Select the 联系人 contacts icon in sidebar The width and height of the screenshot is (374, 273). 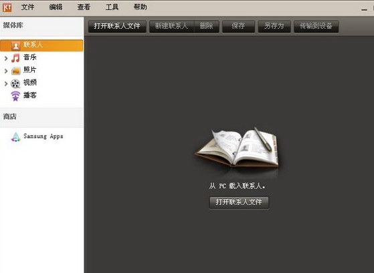16,45
